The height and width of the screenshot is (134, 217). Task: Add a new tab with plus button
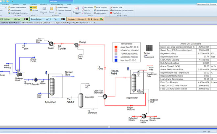click(94, 23)
